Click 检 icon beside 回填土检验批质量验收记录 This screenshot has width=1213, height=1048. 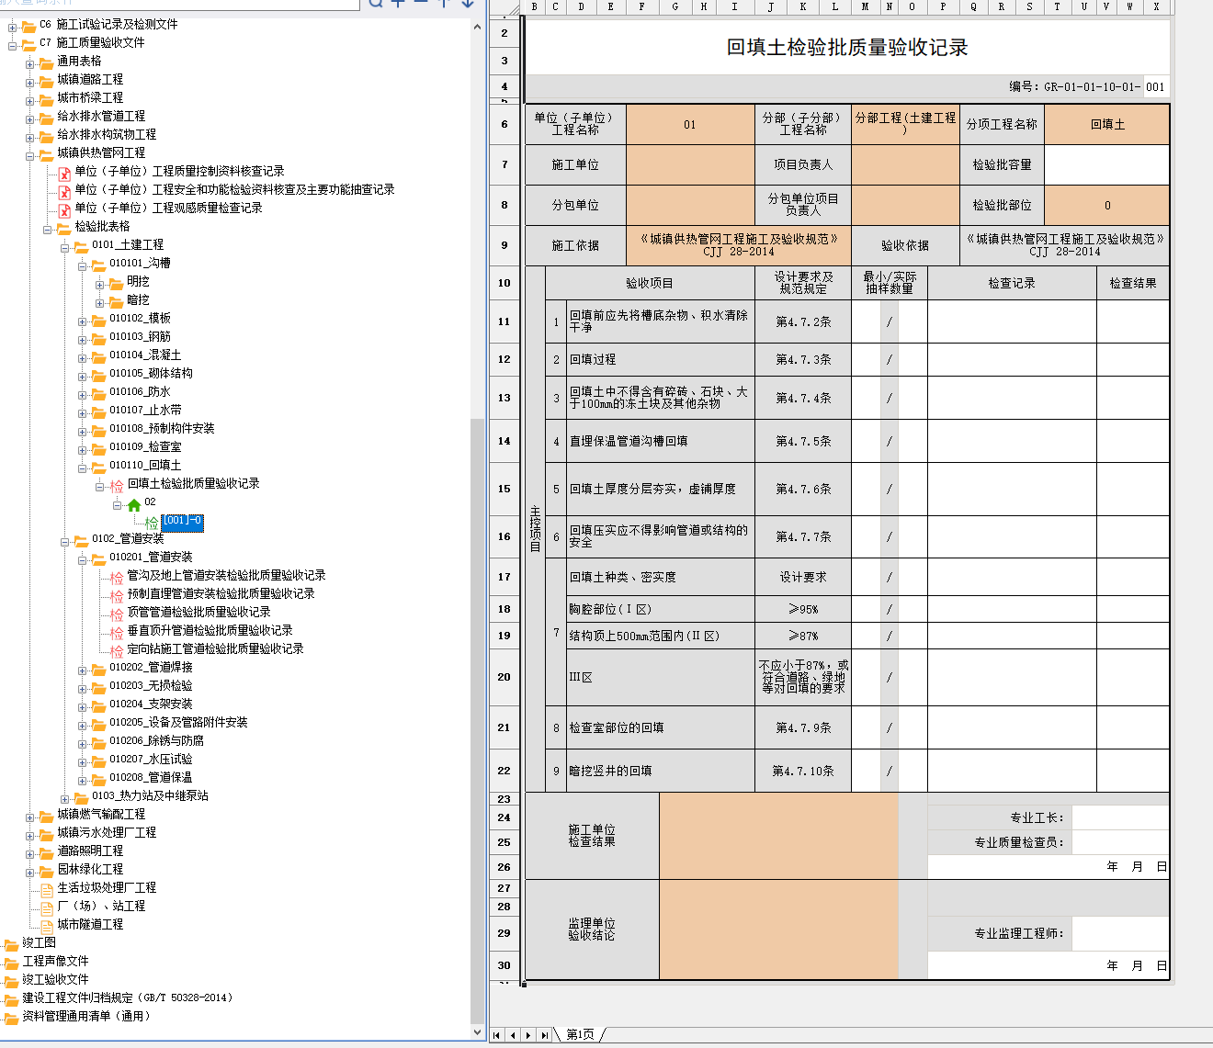point(117,485)
